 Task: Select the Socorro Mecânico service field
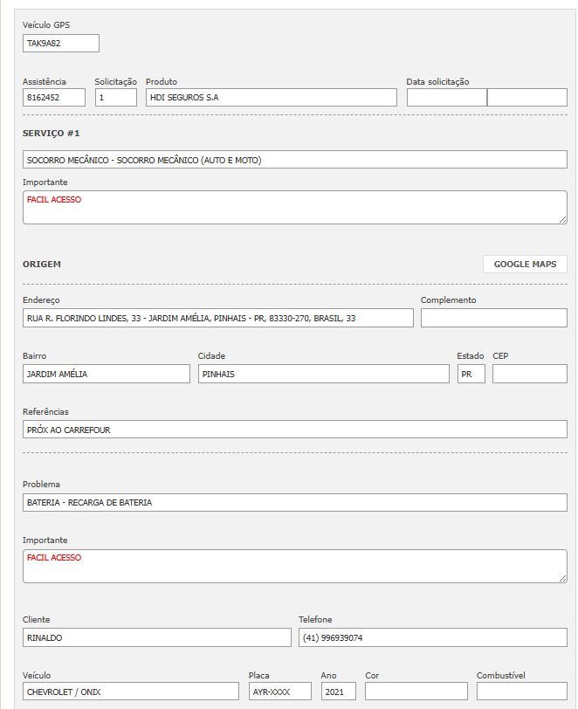click(294, 160)
